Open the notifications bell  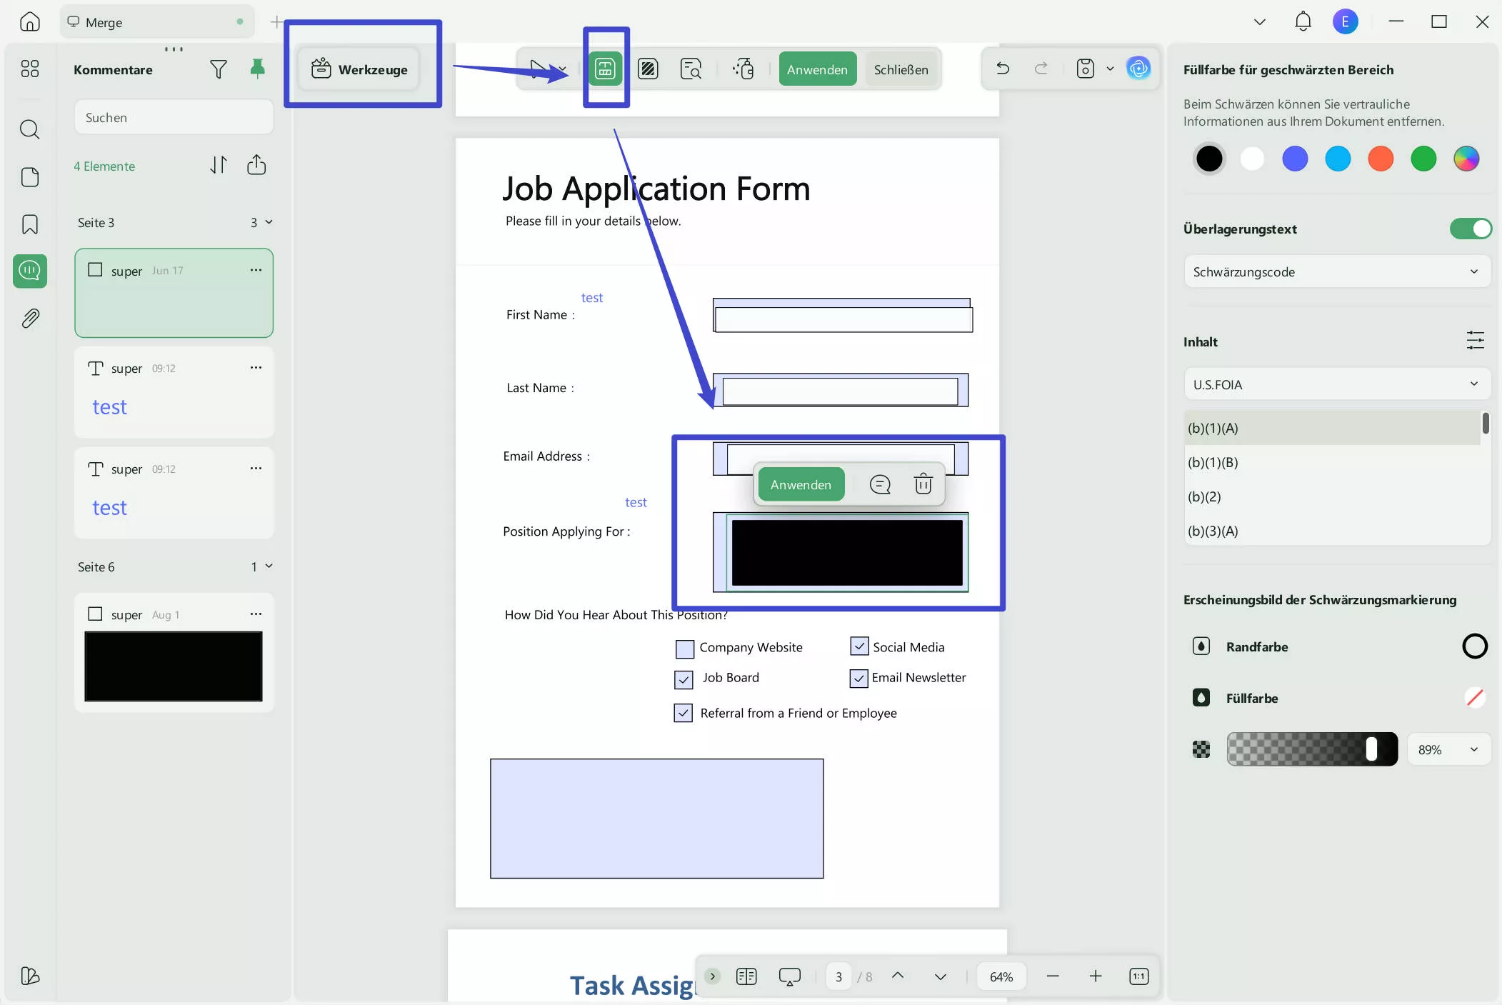click(x=1303, y=21)
